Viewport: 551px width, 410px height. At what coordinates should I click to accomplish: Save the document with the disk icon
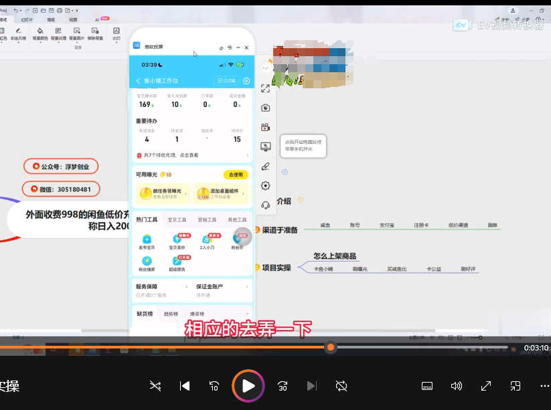tap(52, 11)
